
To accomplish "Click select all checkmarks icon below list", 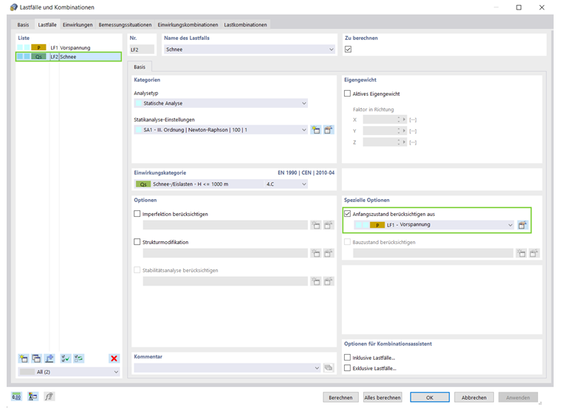I will click(x=66, y=358).
